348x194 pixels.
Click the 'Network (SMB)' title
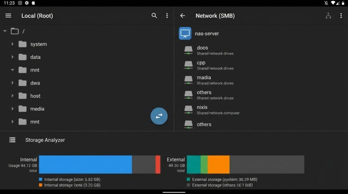tap(215, 16)
